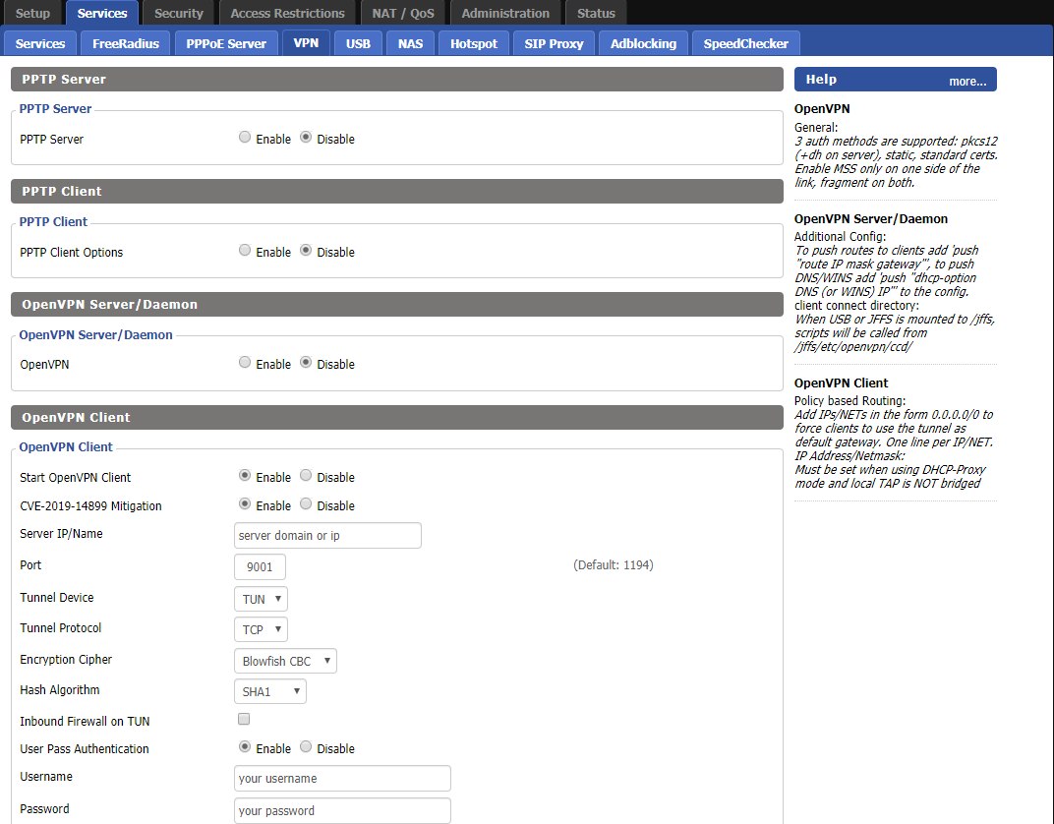Click the OpenVPN Client section header
This screenshot has width=1054, height=824.
(x=396, y=417)
